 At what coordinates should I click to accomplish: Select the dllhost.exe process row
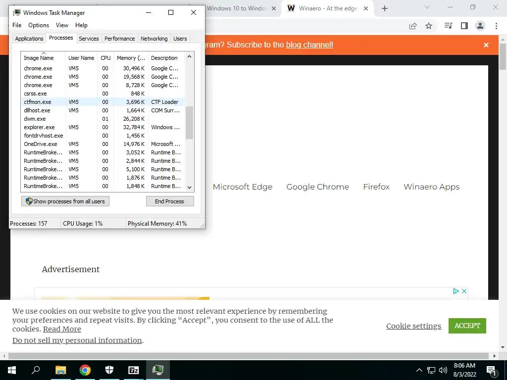click(103, 110)
